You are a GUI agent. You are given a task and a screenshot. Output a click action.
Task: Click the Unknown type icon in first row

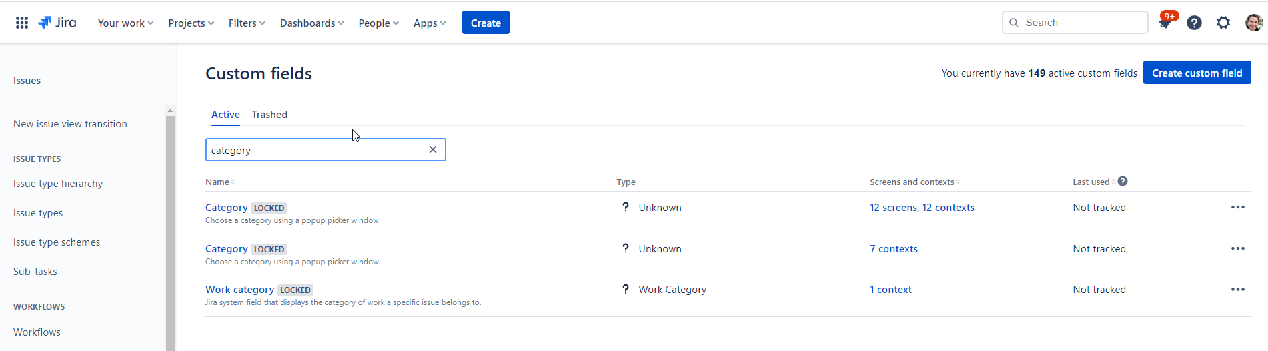tap(626, 207)
